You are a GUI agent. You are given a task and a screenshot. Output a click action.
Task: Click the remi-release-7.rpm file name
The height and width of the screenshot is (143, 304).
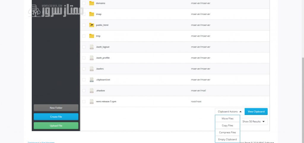click(x=106, y=101)
